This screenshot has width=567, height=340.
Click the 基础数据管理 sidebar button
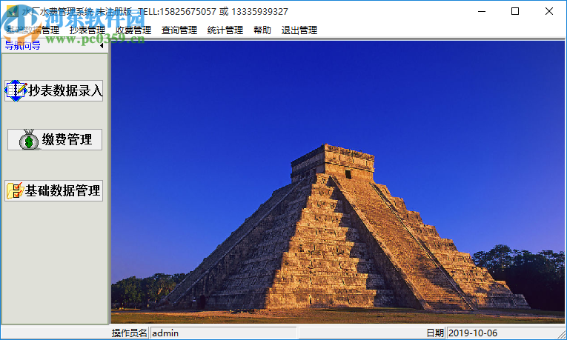(54, 190)
